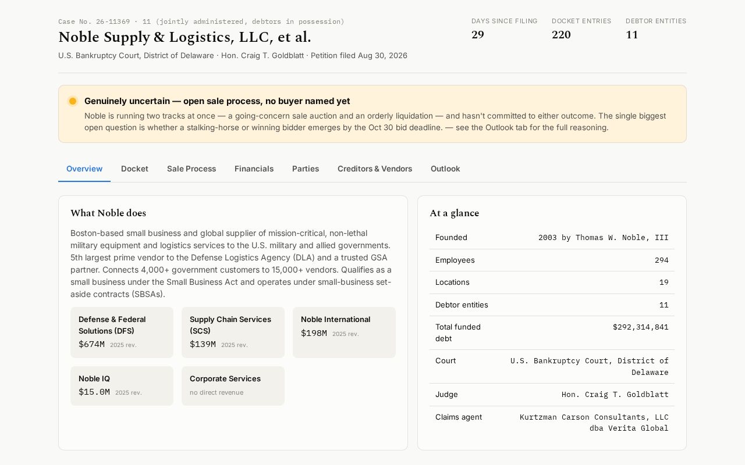The width and height of the screenshot is (745, 465).
Task: Click the title "Noble Supply & Logistics, LLC, et al."
Action: [x=185, y=37]
